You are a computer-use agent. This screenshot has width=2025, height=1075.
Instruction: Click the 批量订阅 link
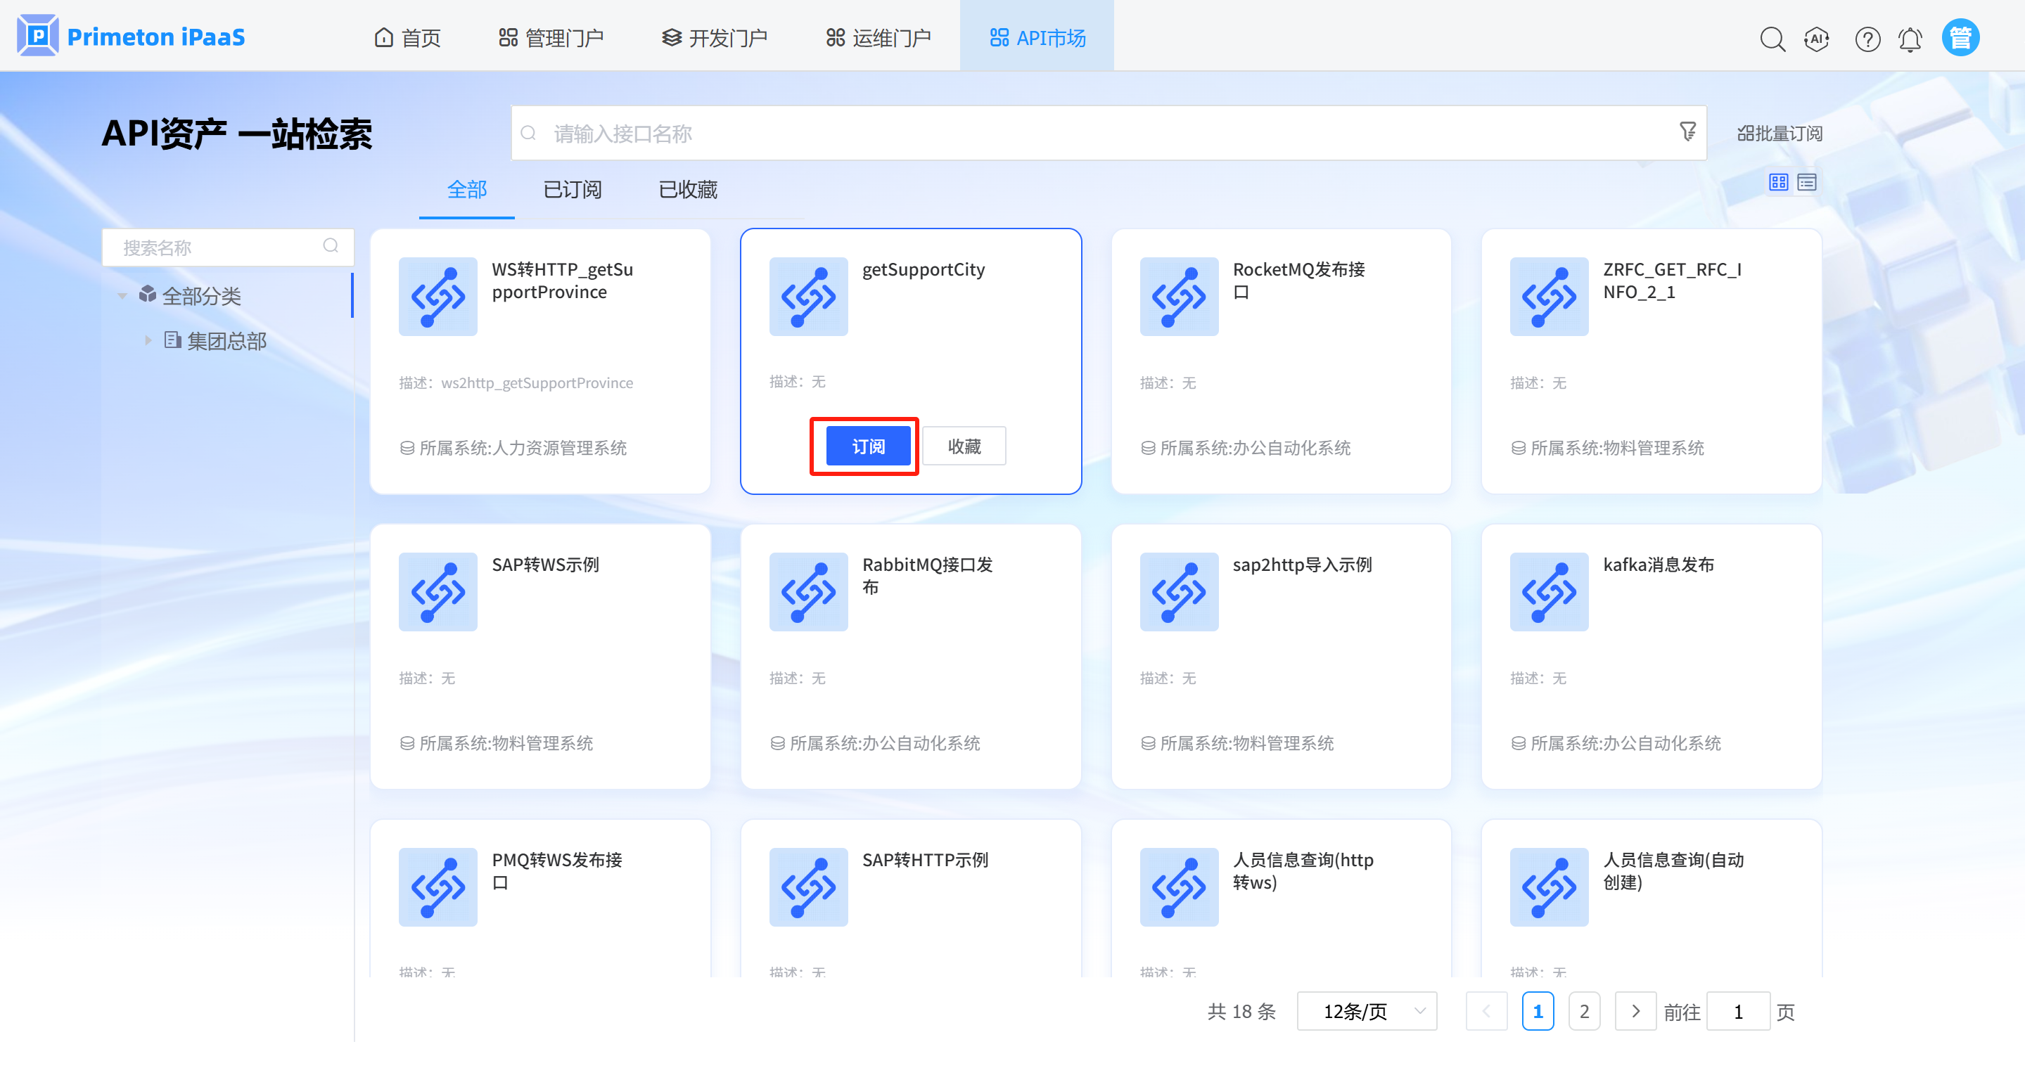pyautogui.click(x=1780, y=134)
